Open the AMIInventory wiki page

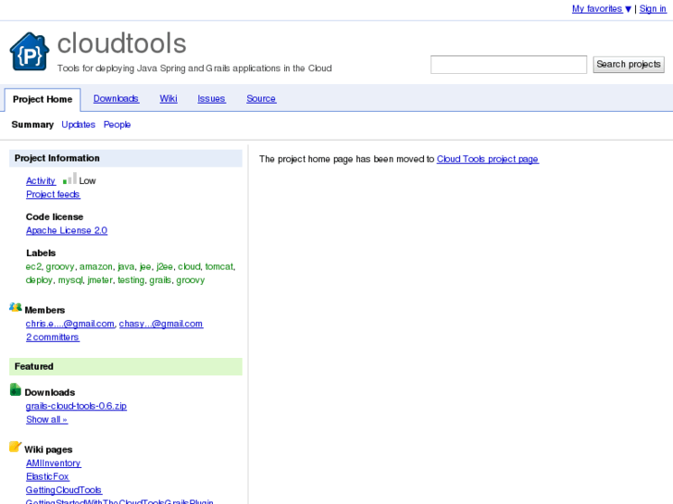pos(53,462)
